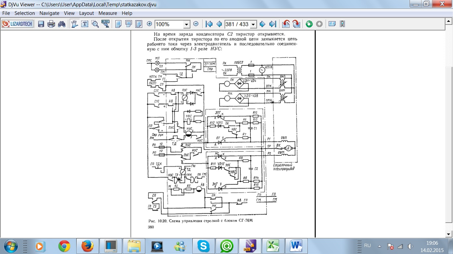
Task: Open the page number dropdown
Action: pyautogui.click(x=253, y=24)
